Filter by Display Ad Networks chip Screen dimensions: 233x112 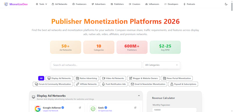pos(59,78)
